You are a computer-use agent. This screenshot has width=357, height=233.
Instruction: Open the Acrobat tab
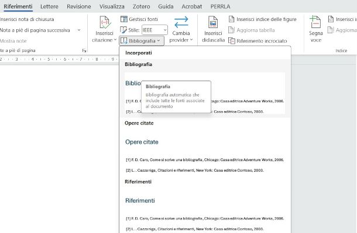[192, 6]
